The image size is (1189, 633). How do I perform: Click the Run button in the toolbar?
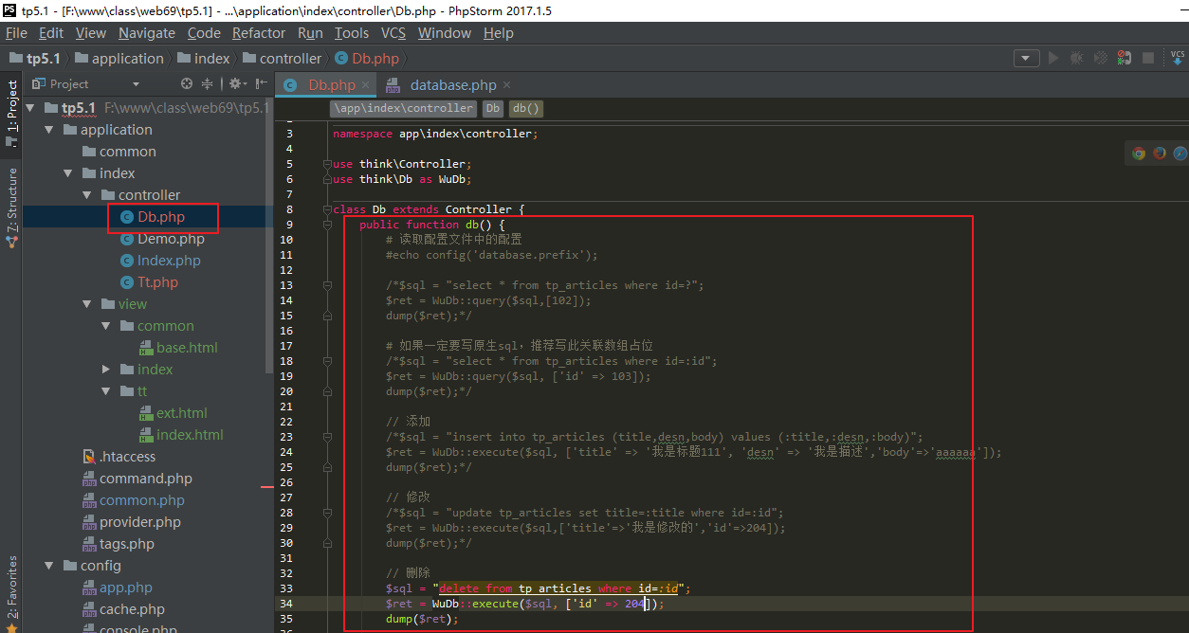click(x=1052, y=58)
